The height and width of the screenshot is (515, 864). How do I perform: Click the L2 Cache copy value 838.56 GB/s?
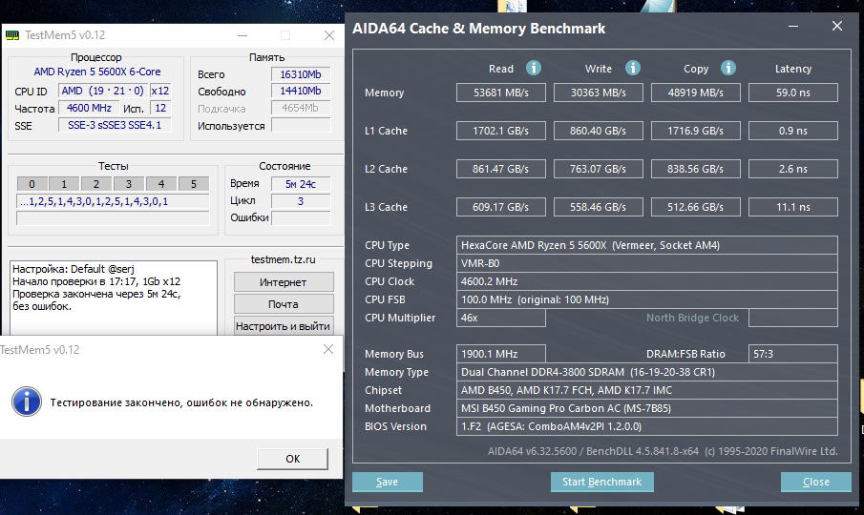[695, 169]
